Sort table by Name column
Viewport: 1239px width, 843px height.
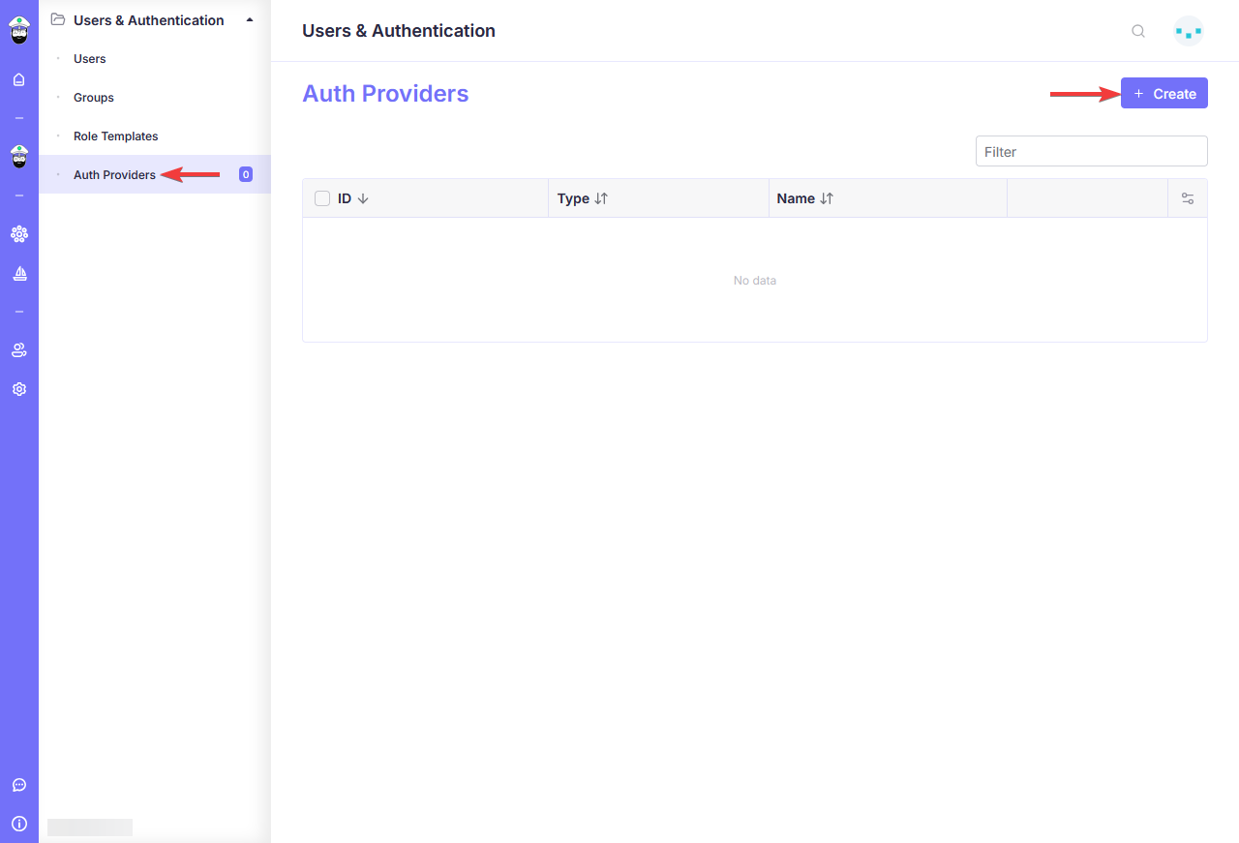click(x=805, y=198)
